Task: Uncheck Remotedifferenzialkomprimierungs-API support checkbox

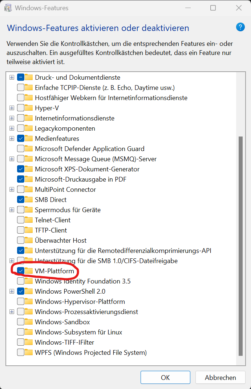Action: 21,251
